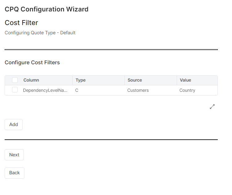The width and height of the screenshot is (232, 195).
Task: Proceed with the Next button
Action: tap(14, 155)
